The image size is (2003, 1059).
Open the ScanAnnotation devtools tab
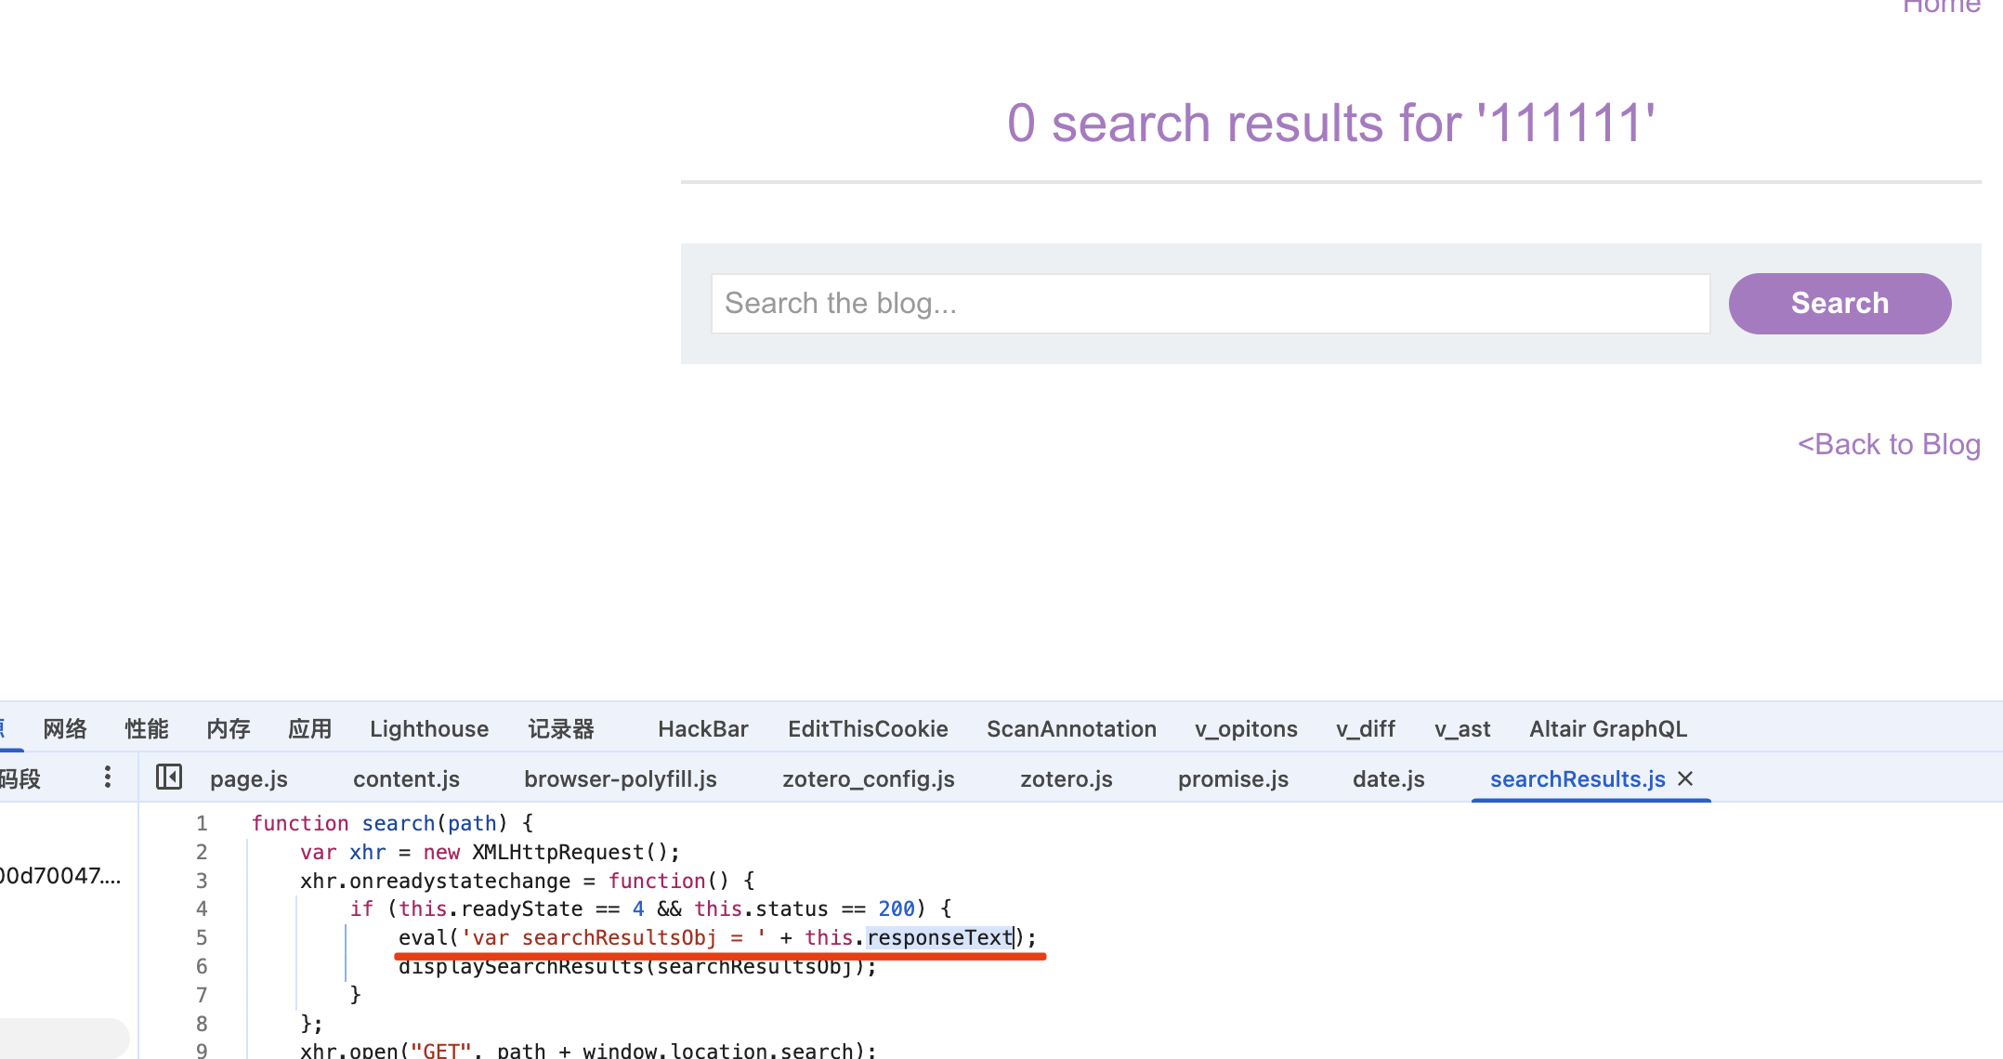1070,729
